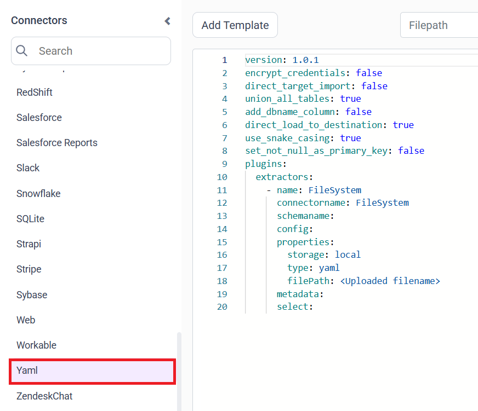
Task: Click the Add Template button
Action: [x=235, y=25]
